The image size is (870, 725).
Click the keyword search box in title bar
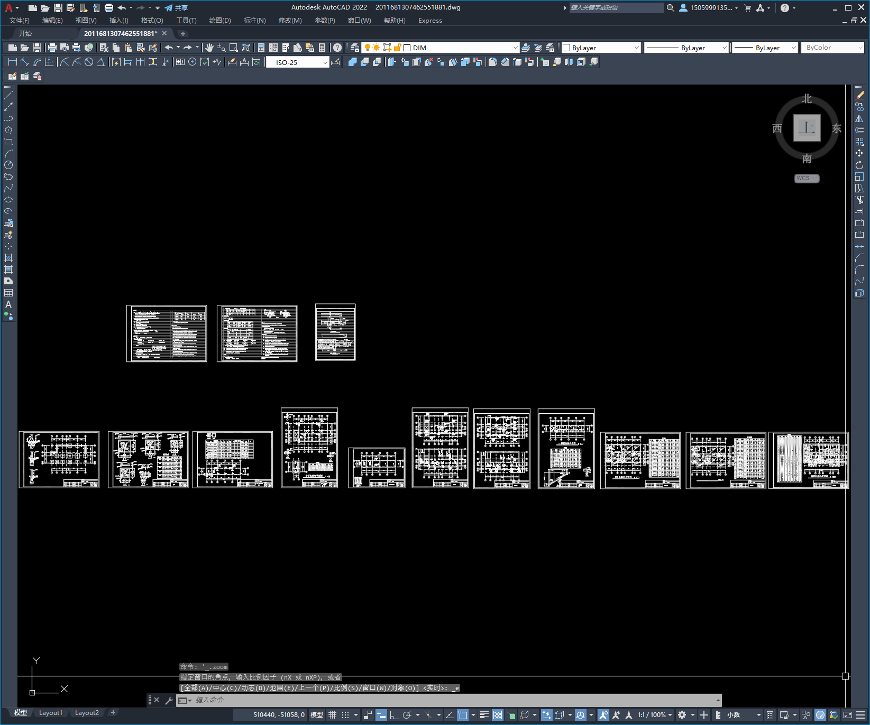(x=616, y=8)
